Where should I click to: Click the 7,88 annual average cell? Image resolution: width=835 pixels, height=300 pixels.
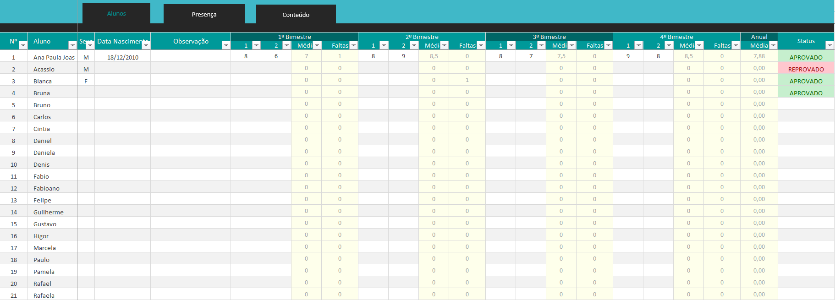tap(759, 56)
